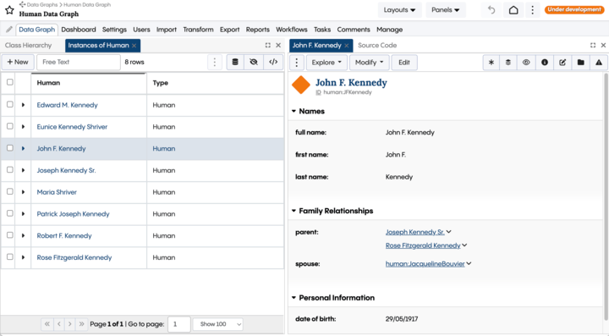Image resolution: width=609 pixels, height=336 pixels.
Task: Open the three-dot menu beside 8 rows
Action: click(x=214, y=62)
